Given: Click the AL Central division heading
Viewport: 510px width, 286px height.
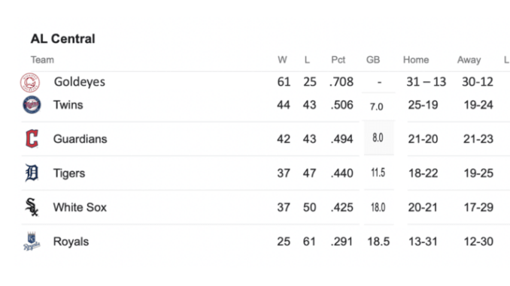Looking at the screenshot, I should click(62, 39).
